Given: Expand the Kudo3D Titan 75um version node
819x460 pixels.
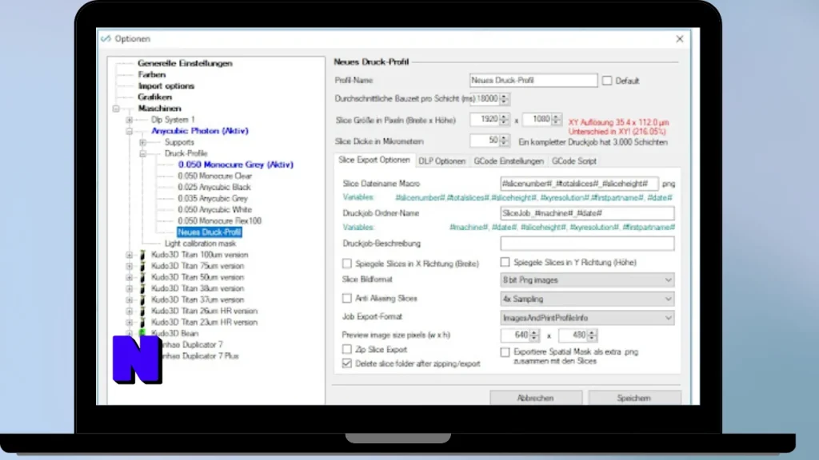Looking at the screenshot, I should (x=129, y=266).
